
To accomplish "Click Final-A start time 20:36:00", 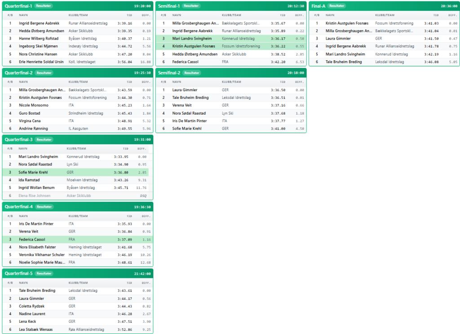I will tap(449, 6).
